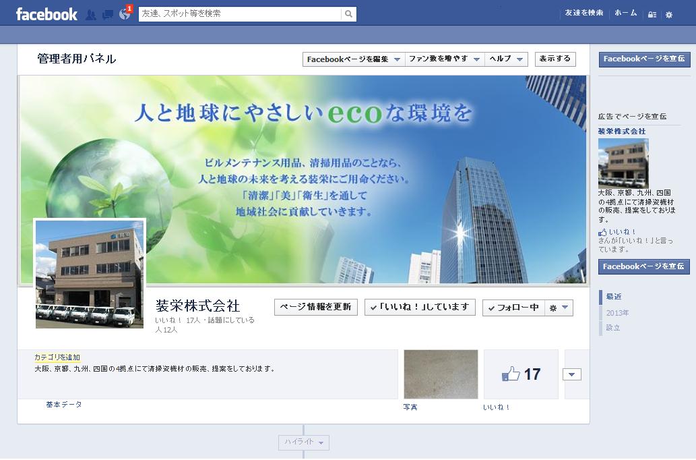This screenshot has height=460, width=696.
Task: Click top Facebookページを宣伝 button
Action: coord(645,59)
